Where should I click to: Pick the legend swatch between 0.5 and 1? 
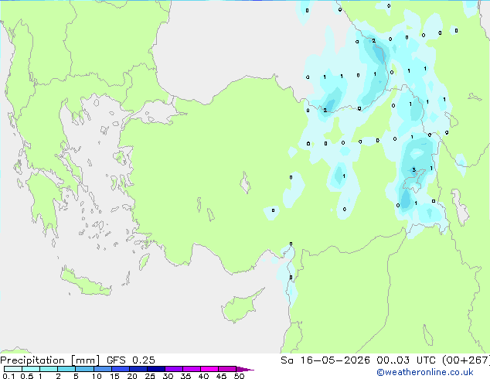pos(31,369)
